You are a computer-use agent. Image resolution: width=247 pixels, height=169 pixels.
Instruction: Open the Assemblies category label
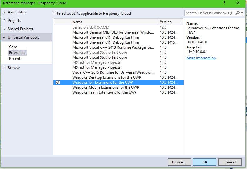[17, 12]
